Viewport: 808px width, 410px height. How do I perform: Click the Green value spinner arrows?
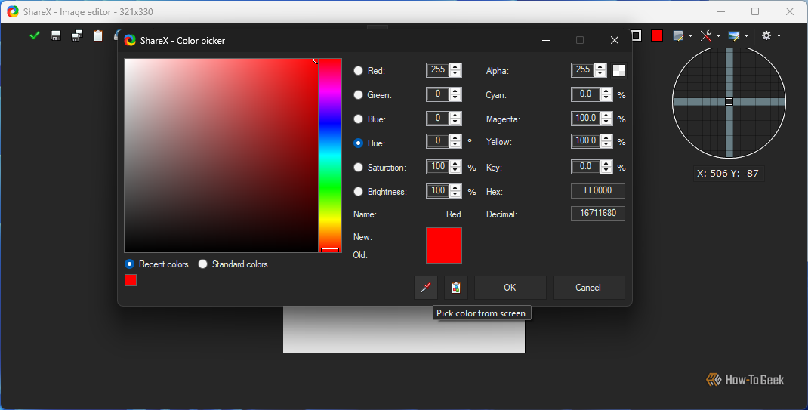click(455, 94)
